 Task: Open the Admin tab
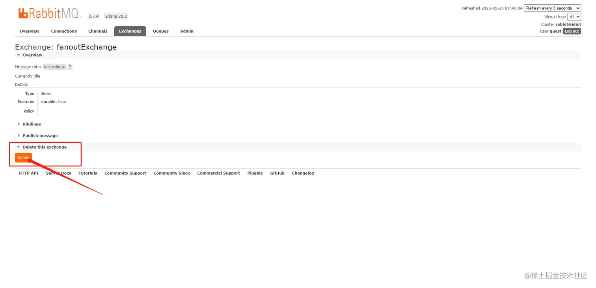186,31
